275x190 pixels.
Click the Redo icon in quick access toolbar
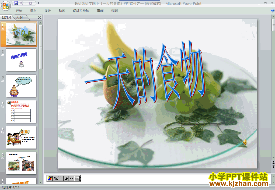click(x=30, y=3)
